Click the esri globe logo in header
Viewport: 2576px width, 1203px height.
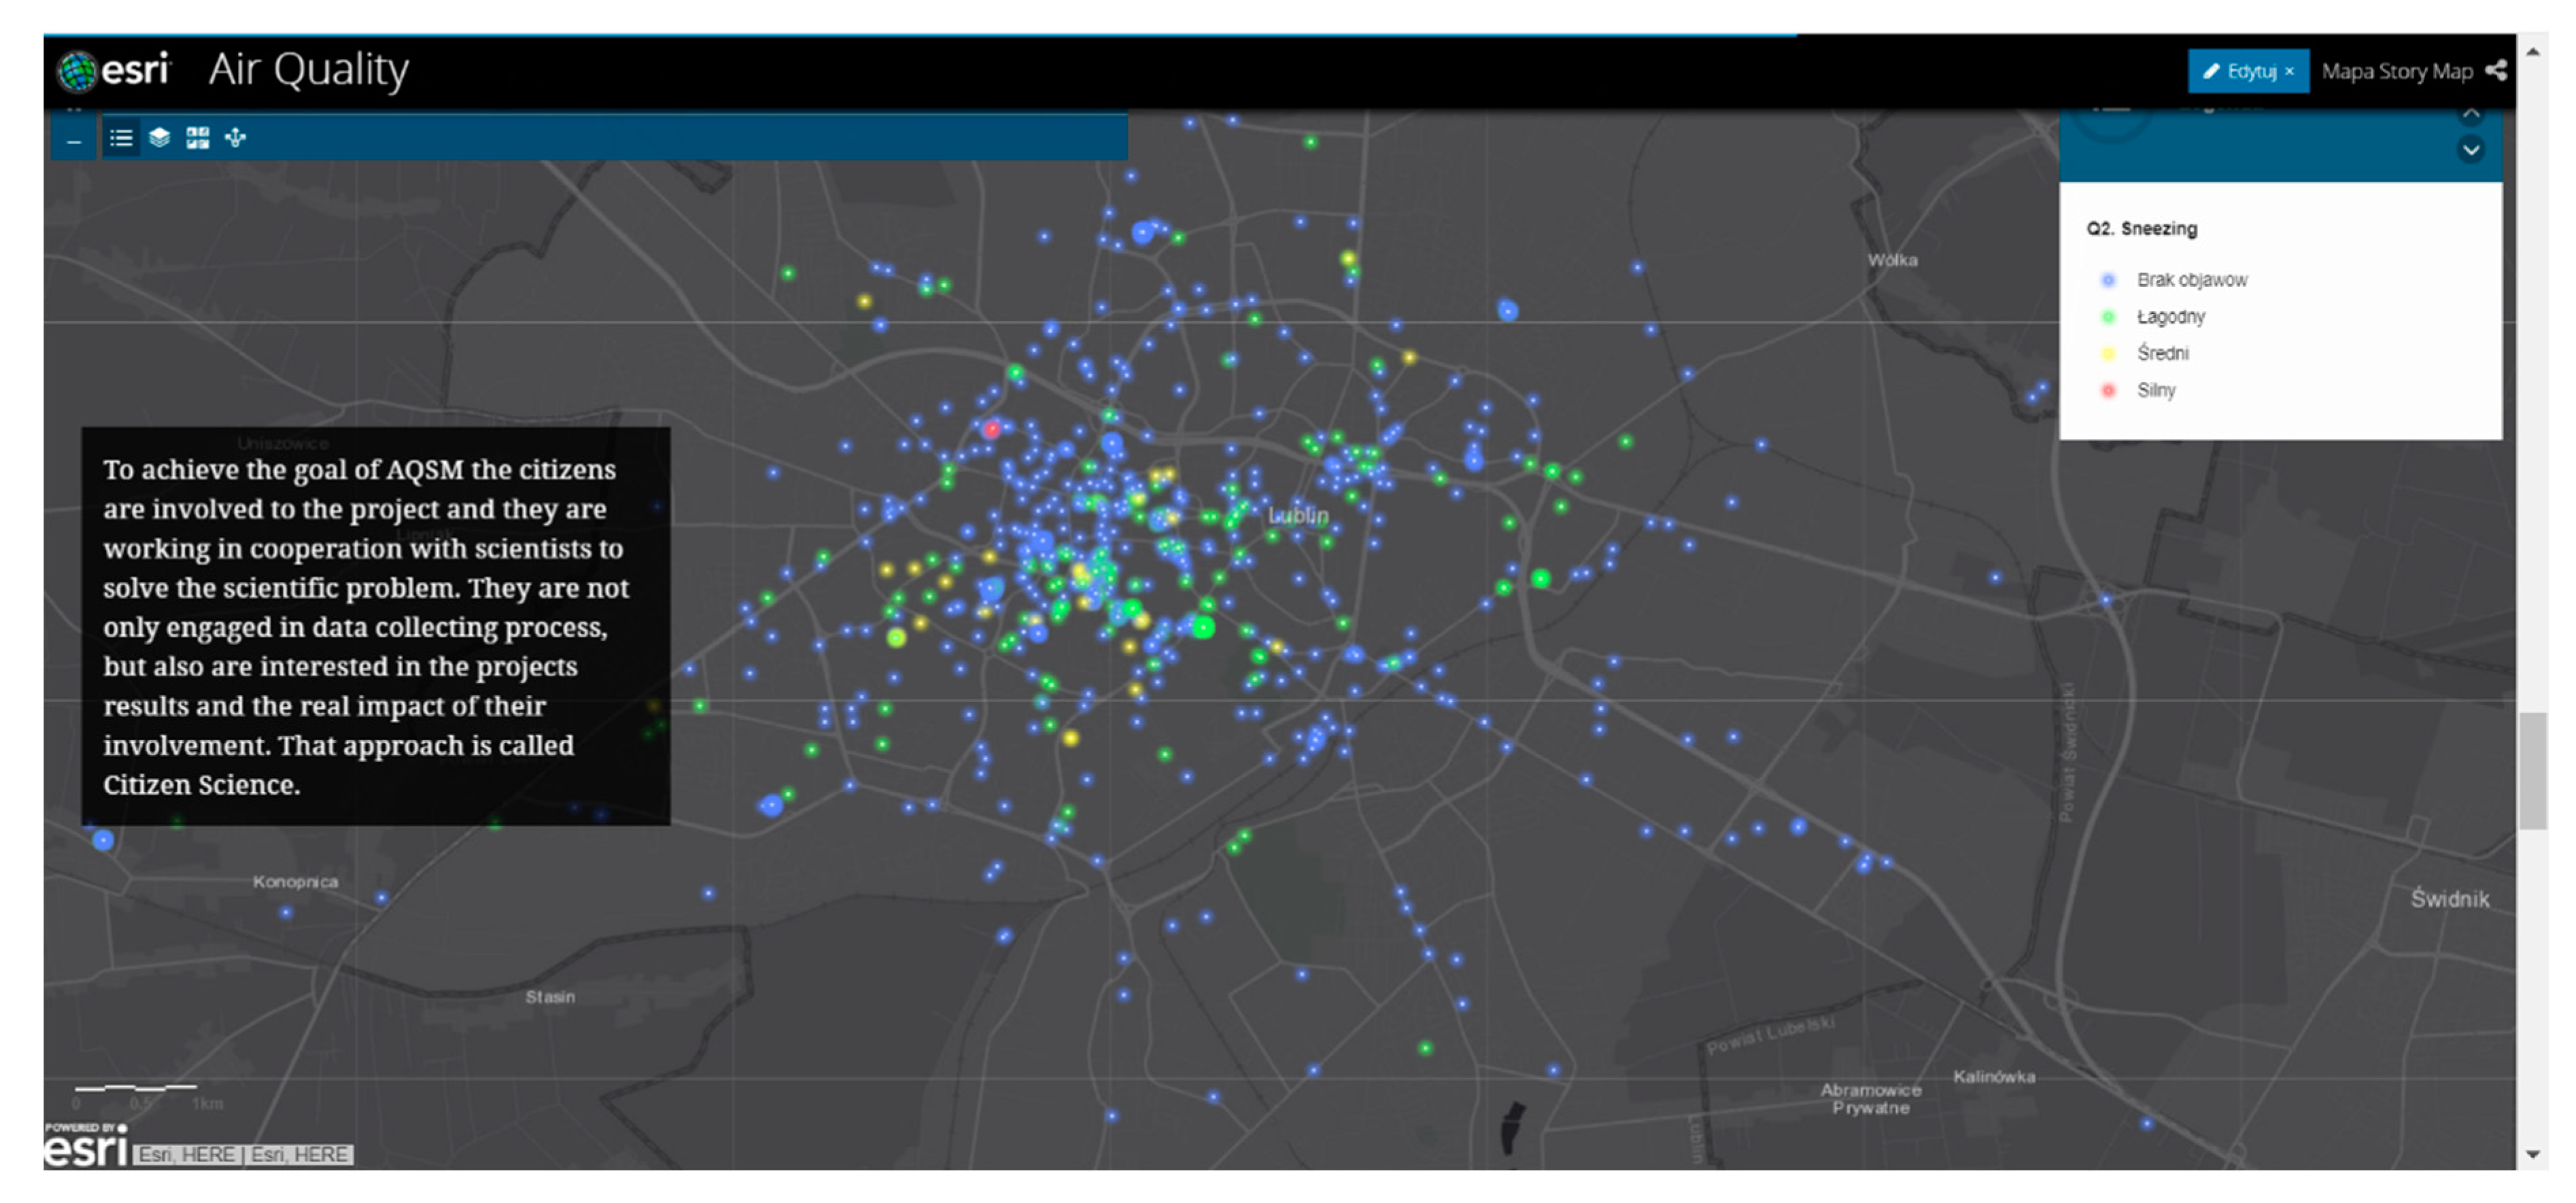[77, 71]
